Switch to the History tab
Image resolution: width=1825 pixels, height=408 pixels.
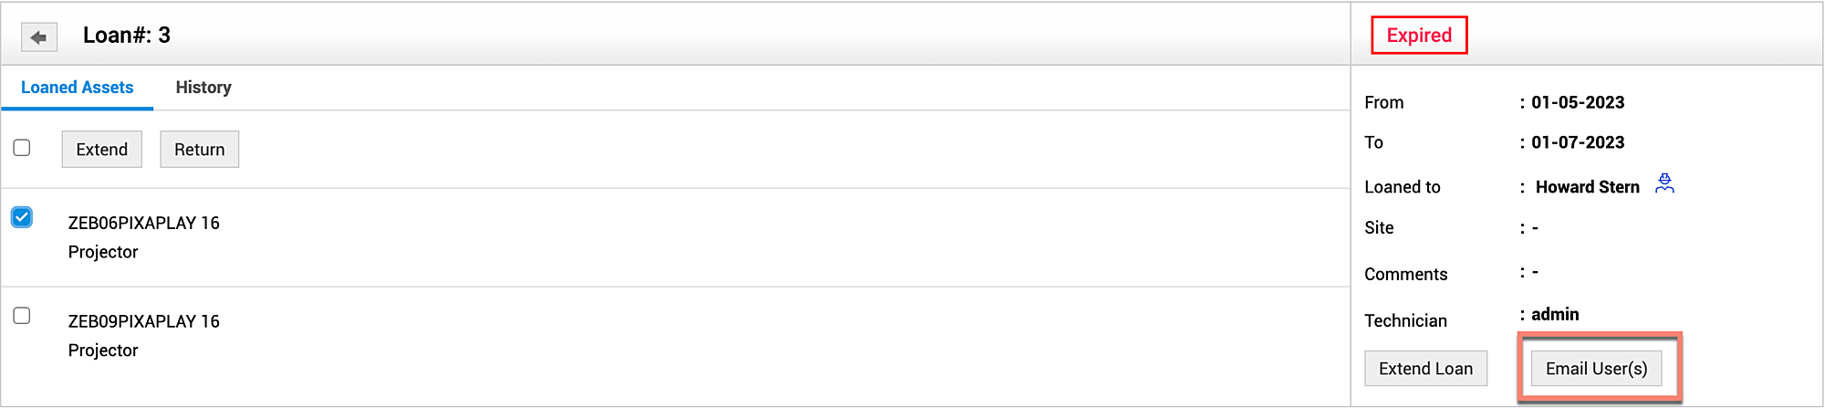(x=203, y=88)
